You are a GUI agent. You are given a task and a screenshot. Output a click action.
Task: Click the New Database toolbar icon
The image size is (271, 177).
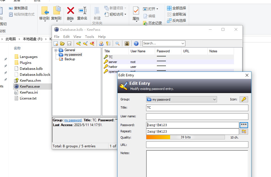(x=56, y=43)
